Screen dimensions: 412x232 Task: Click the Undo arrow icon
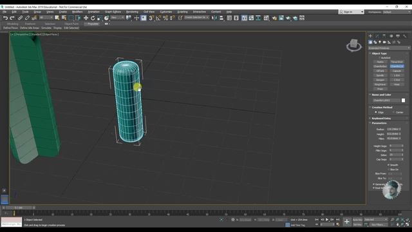coord(5,18)
